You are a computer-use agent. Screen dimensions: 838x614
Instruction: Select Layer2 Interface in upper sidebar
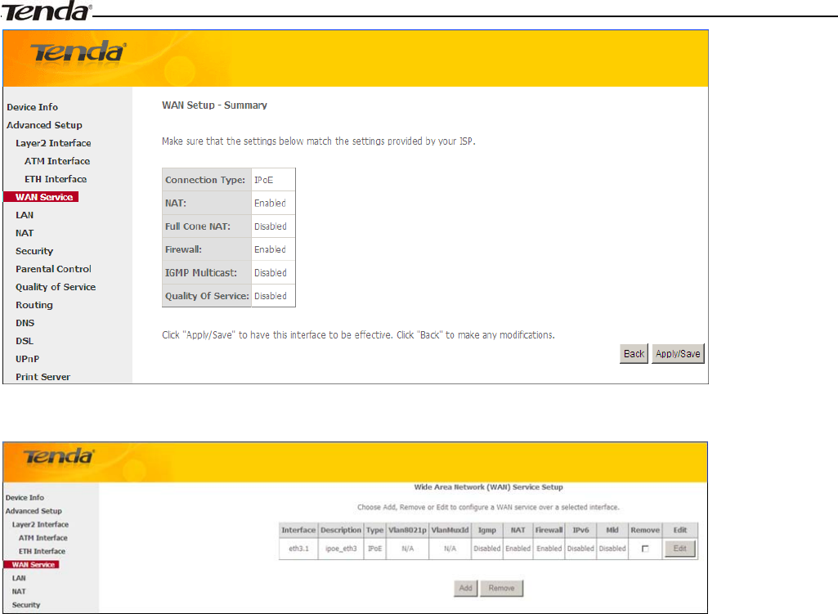click(53, 143)
